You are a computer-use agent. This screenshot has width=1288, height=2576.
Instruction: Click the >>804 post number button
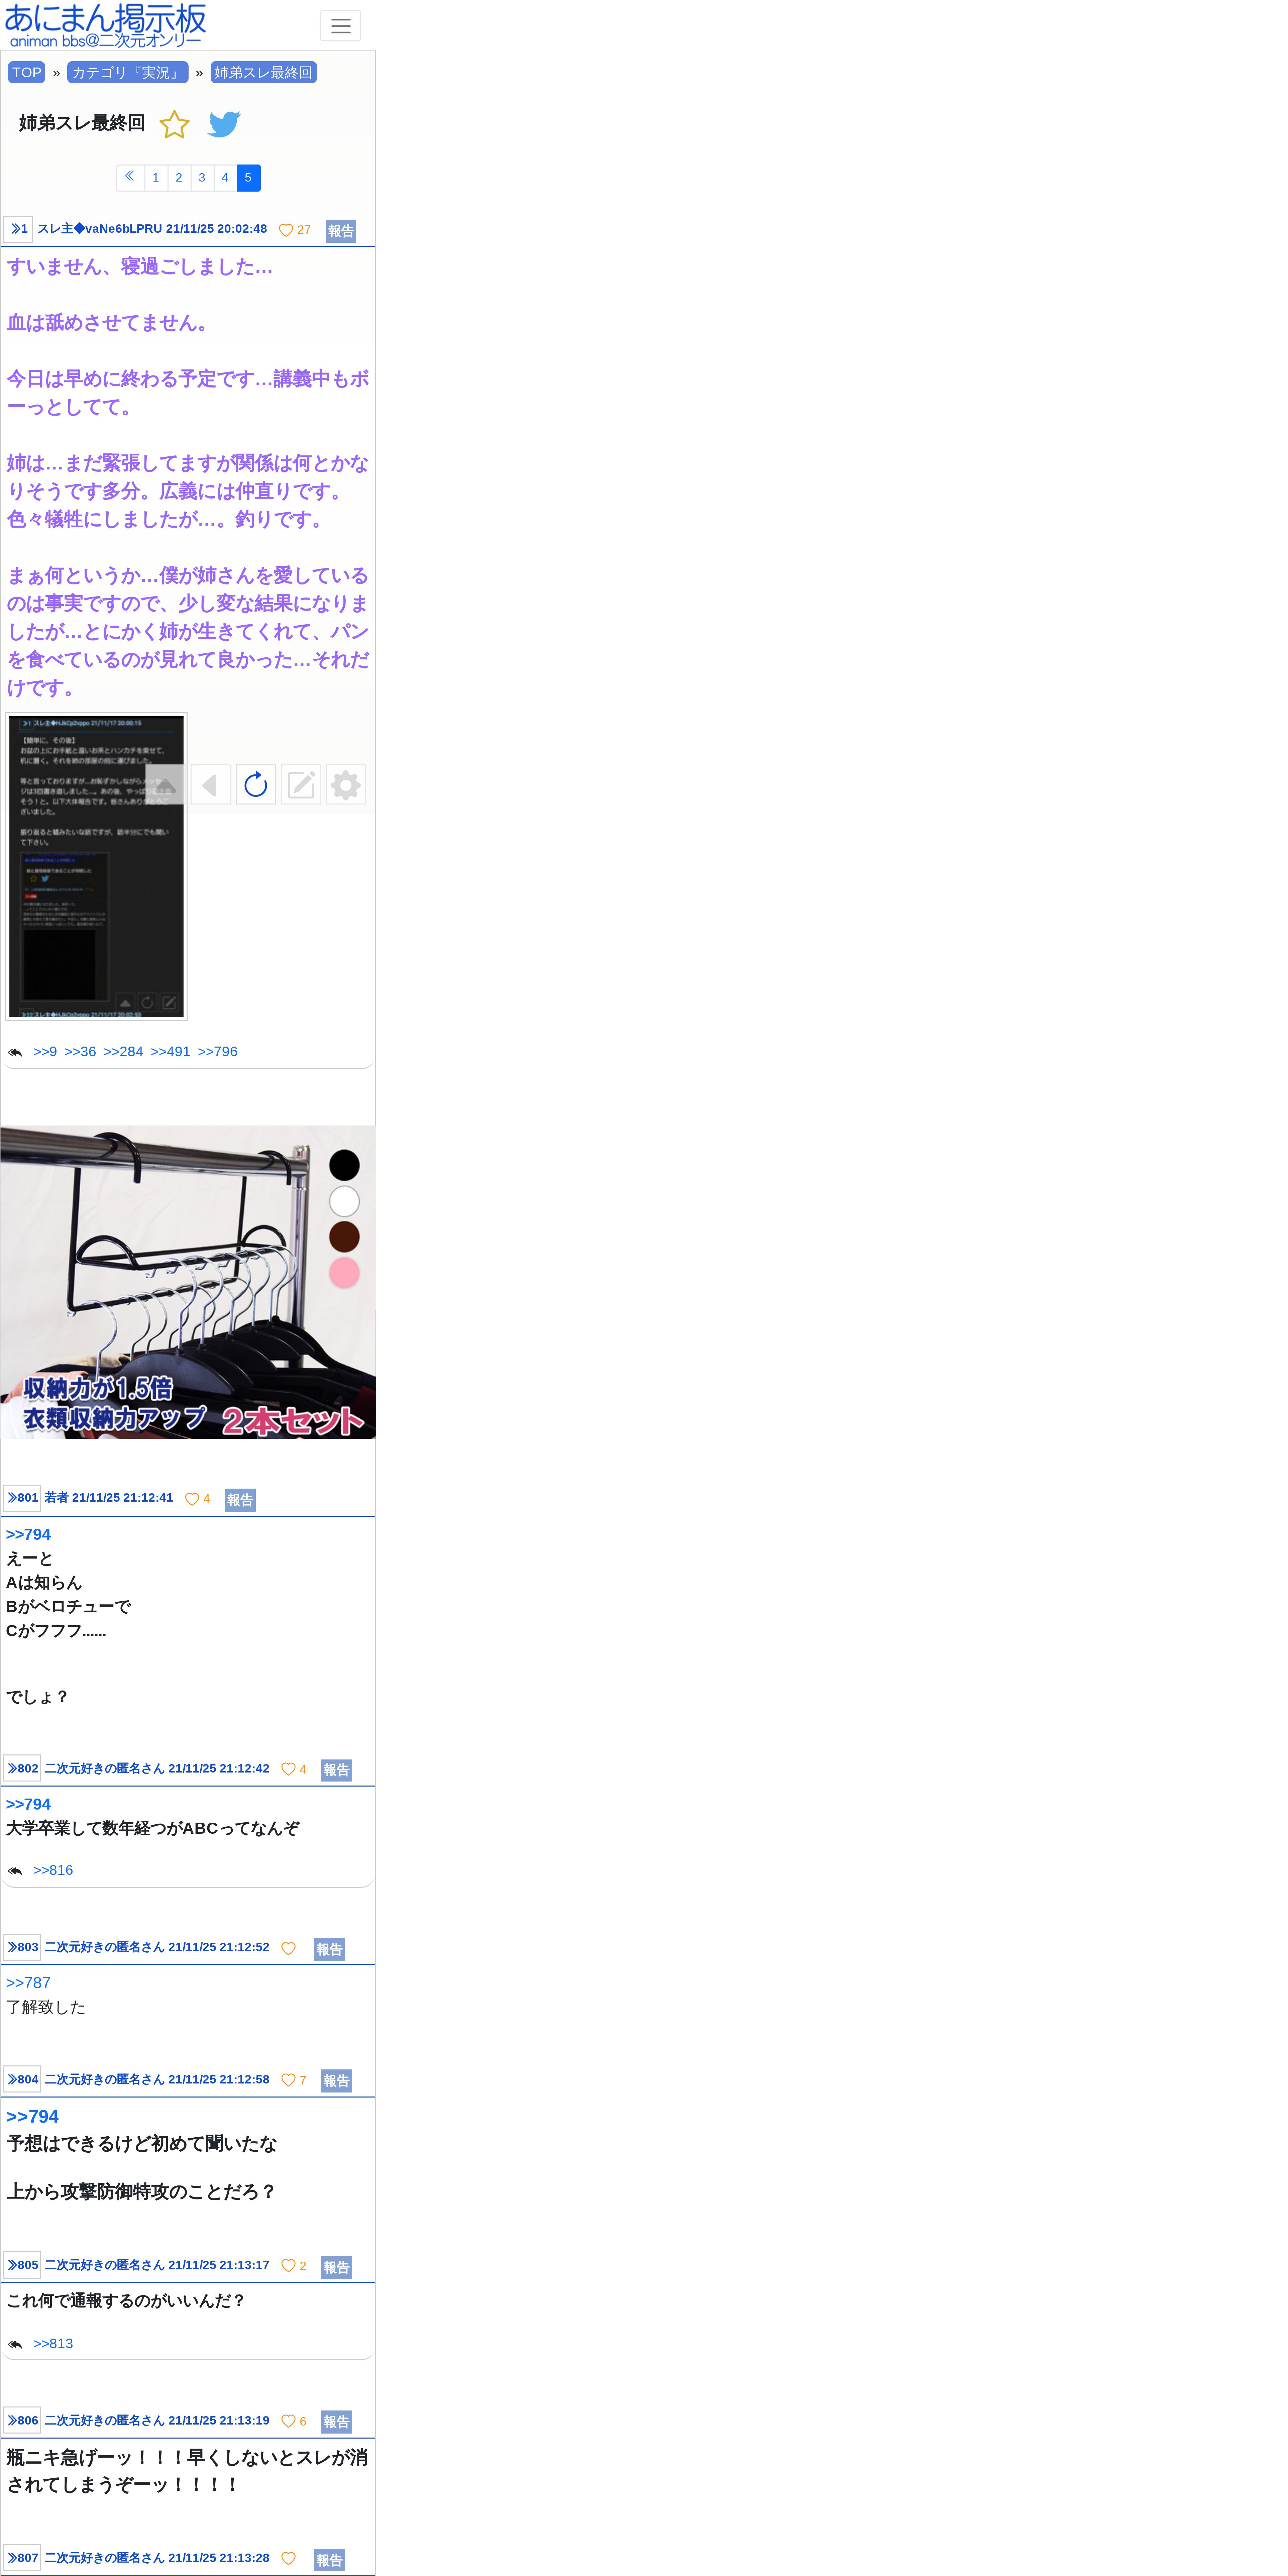[x=22, y=2079]
